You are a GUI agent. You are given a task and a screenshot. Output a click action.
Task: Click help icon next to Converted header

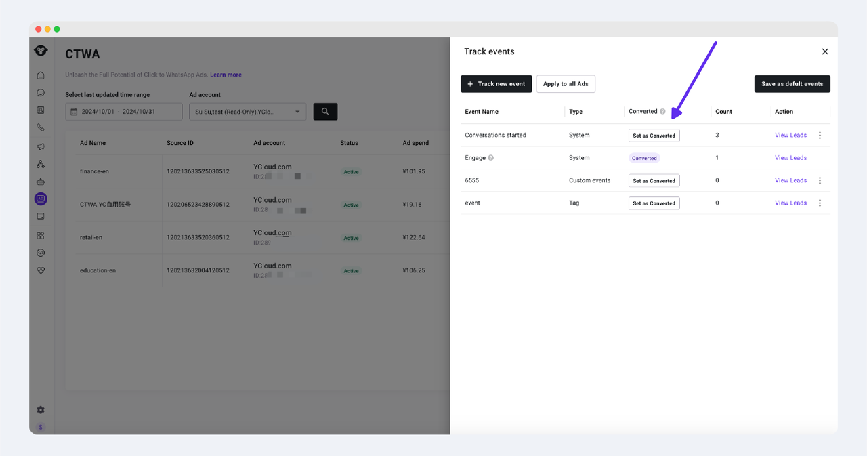pos(662,112)
